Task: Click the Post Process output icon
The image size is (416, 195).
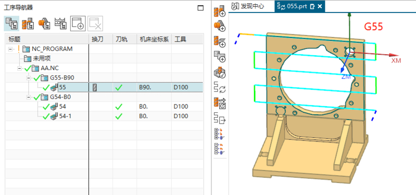Action: click(x=220, y=118)
